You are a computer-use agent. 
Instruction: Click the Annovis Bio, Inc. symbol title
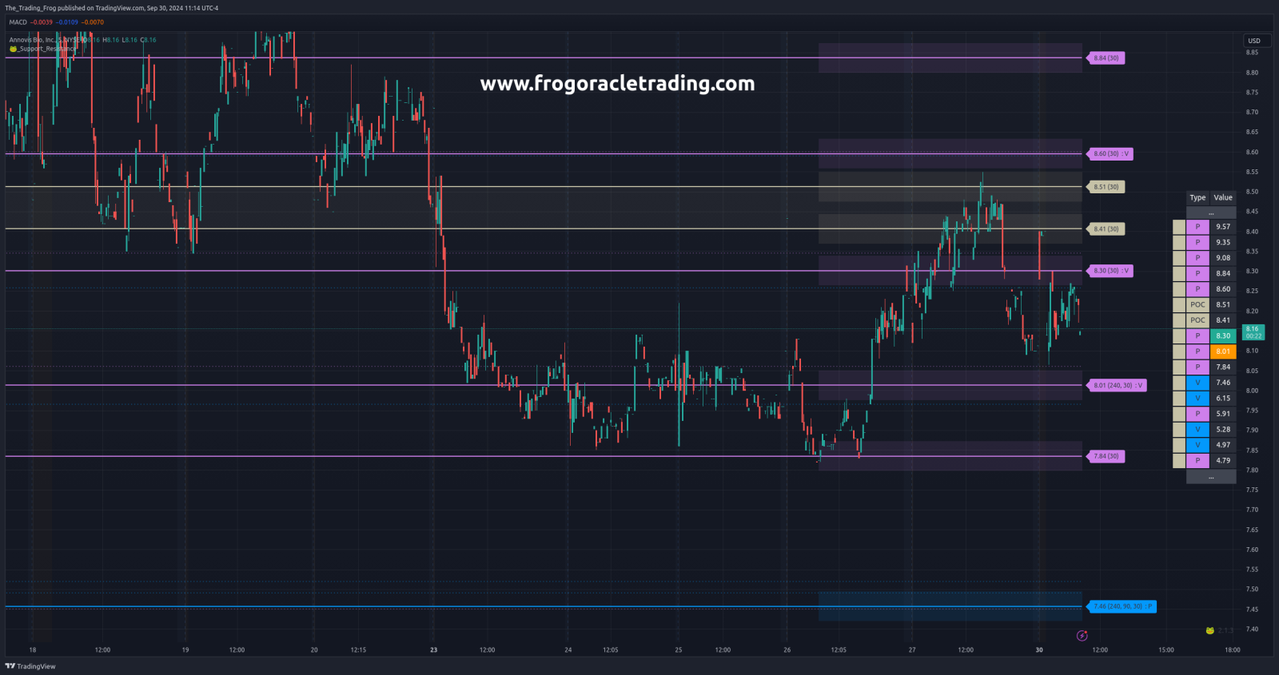click(x=32, y=39)
